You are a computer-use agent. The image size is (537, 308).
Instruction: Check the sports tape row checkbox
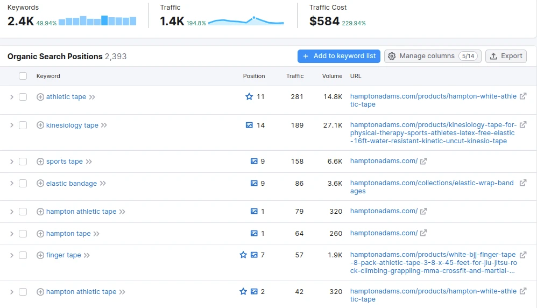point(23,162)
